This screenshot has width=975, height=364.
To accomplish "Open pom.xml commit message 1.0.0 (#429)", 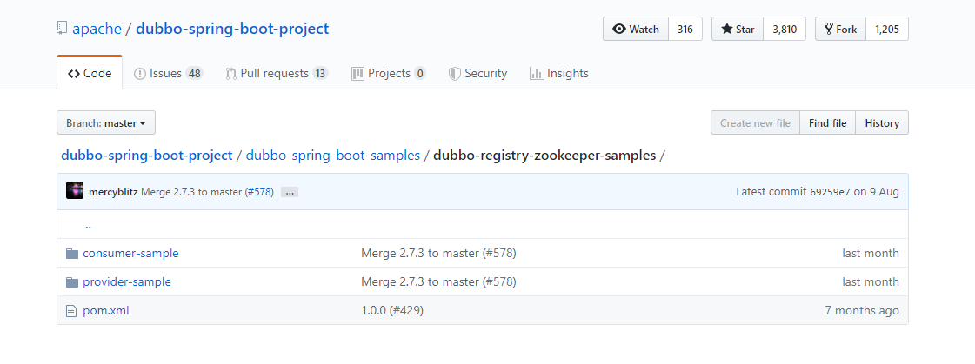I will (392, 311).
